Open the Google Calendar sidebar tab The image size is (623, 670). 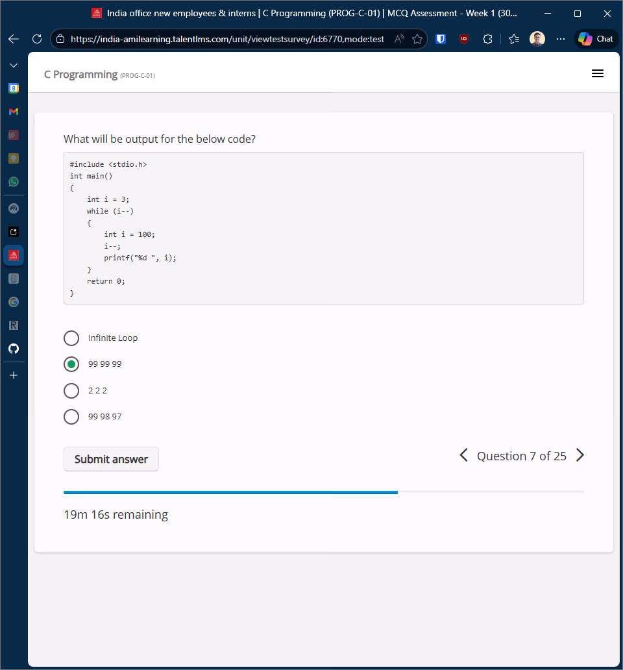coord(14,88)
